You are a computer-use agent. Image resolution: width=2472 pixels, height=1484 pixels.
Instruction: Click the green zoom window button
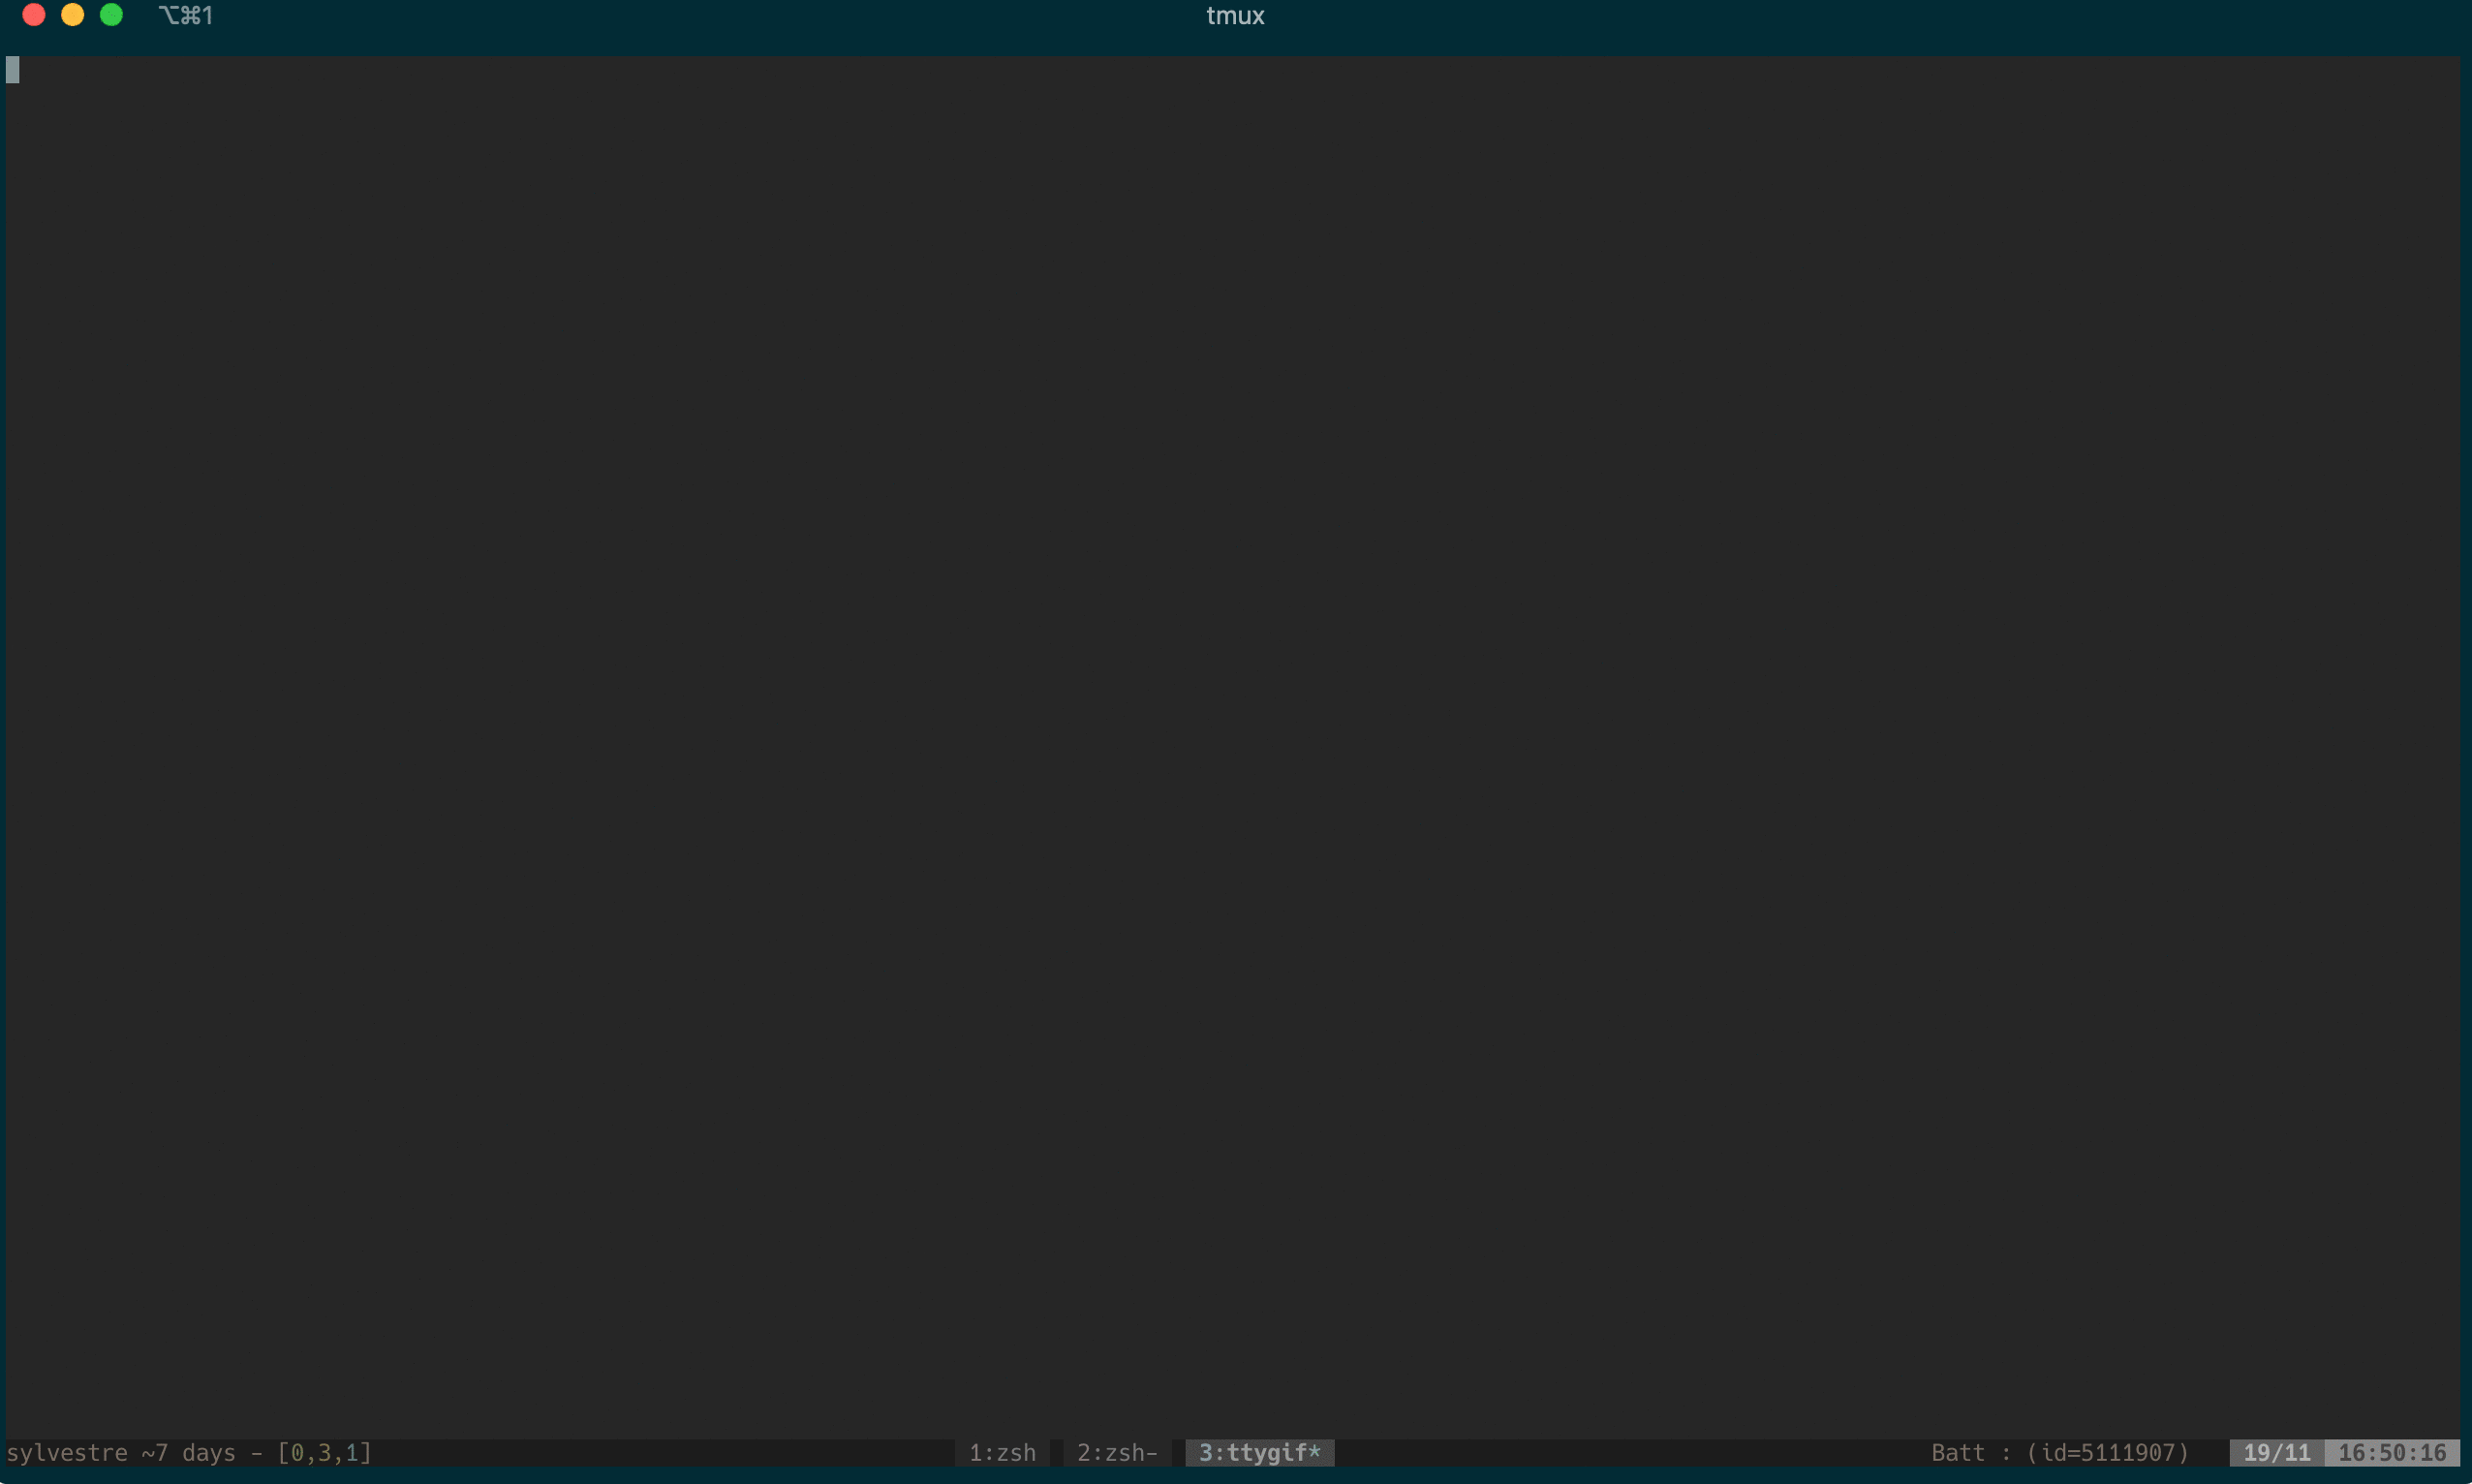click(x=112, y=15)
